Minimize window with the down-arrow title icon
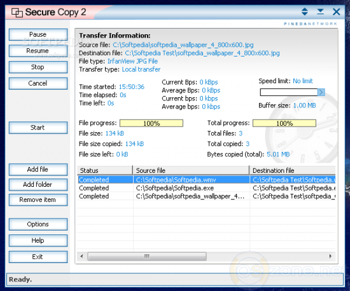The height and width of the screenshot is (291, 350). click(x=320, y=11)
